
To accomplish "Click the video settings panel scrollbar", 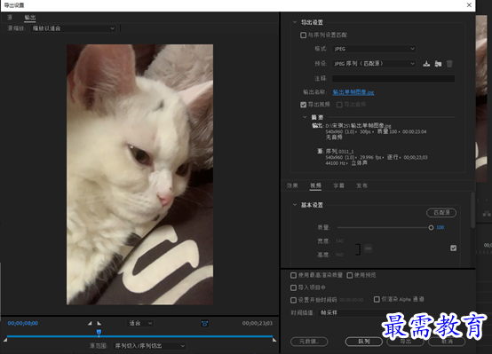I will point(472,210).
